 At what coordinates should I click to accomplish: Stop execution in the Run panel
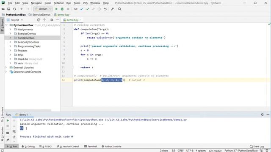pos(8,126)
